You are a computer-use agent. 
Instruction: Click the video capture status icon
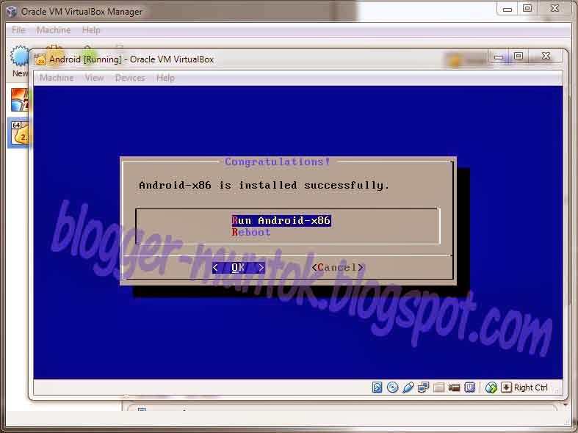[454, 387]
